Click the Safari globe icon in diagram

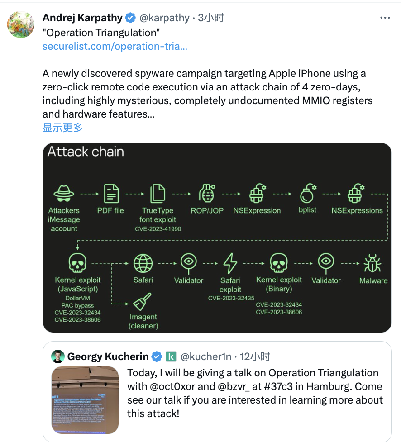click(x=143, y=263)
